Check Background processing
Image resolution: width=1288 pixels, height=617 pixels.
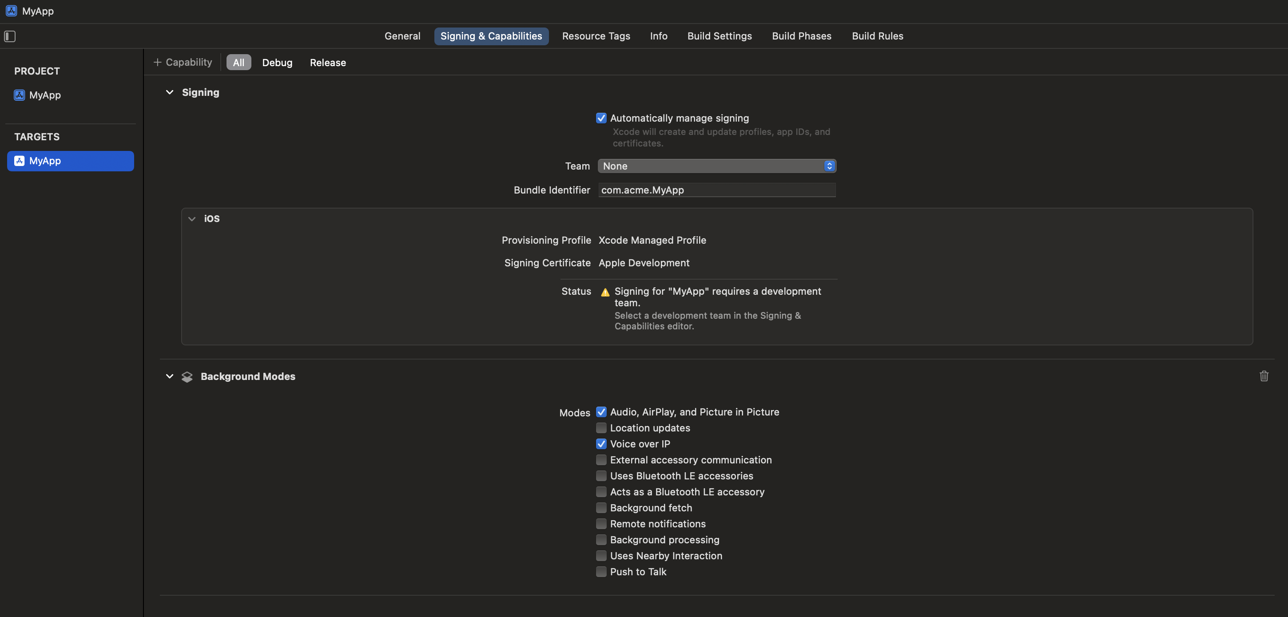pyautogui.click(x=601, y=540)
